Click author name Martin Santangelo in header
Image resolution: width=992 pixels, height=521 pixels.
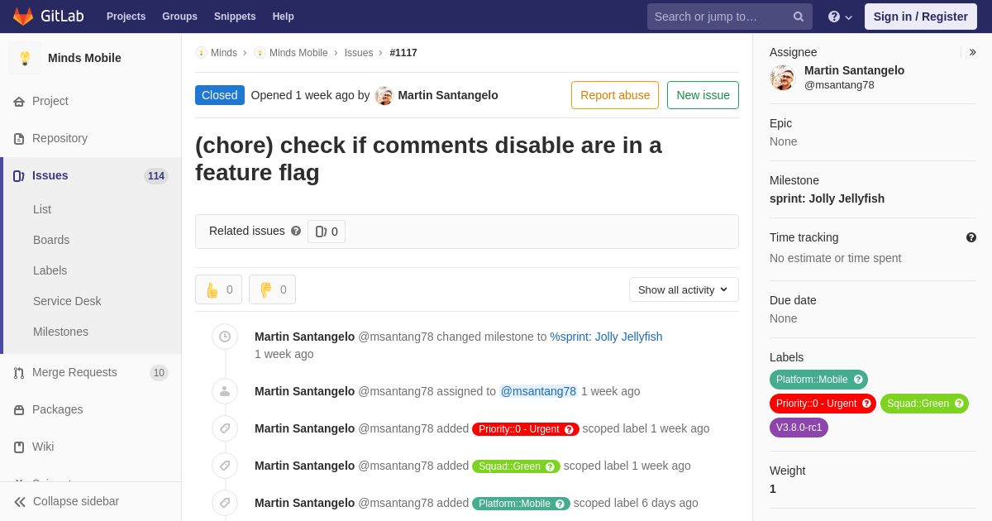tap(448, 95)
